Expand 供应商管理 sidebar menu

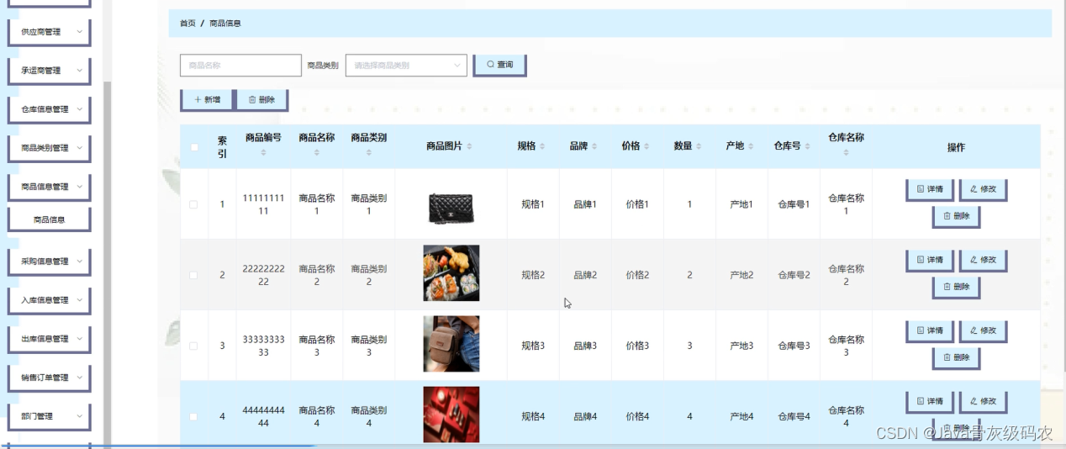click(x=49, y=32)
